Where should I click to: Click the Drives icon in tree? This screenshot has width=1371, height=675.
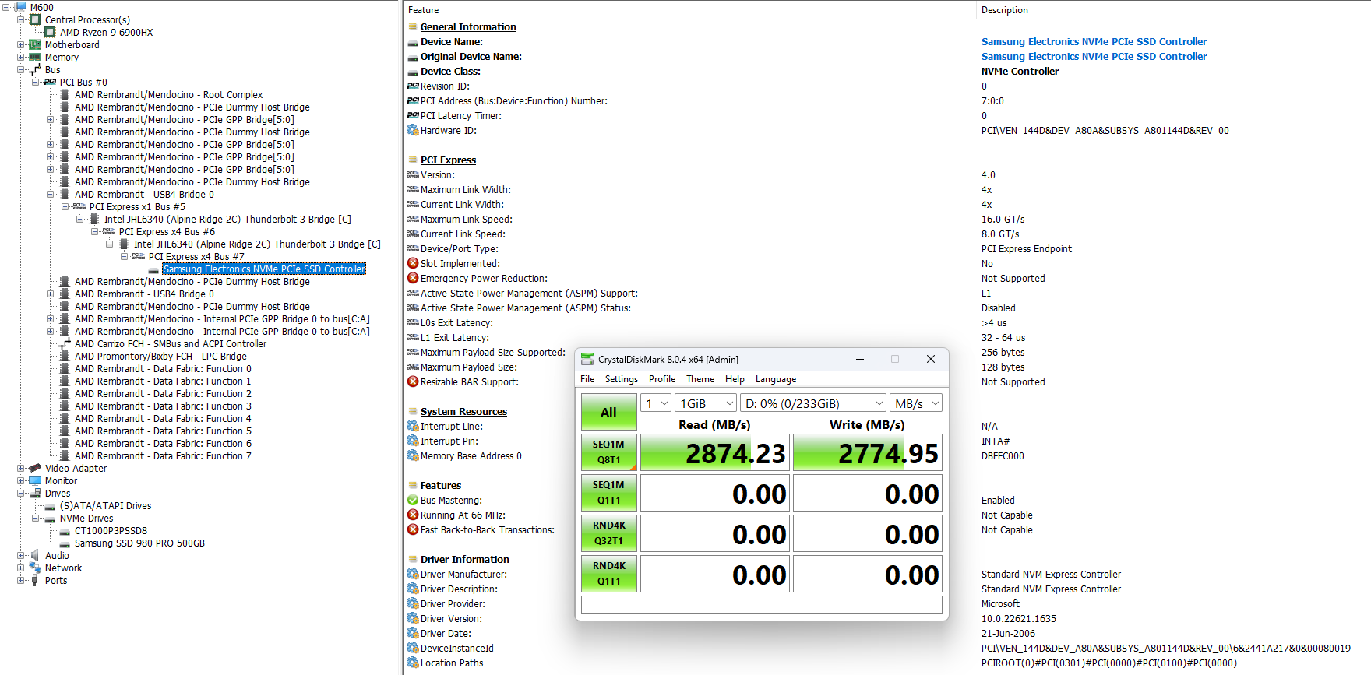click(x=35, y=493)
